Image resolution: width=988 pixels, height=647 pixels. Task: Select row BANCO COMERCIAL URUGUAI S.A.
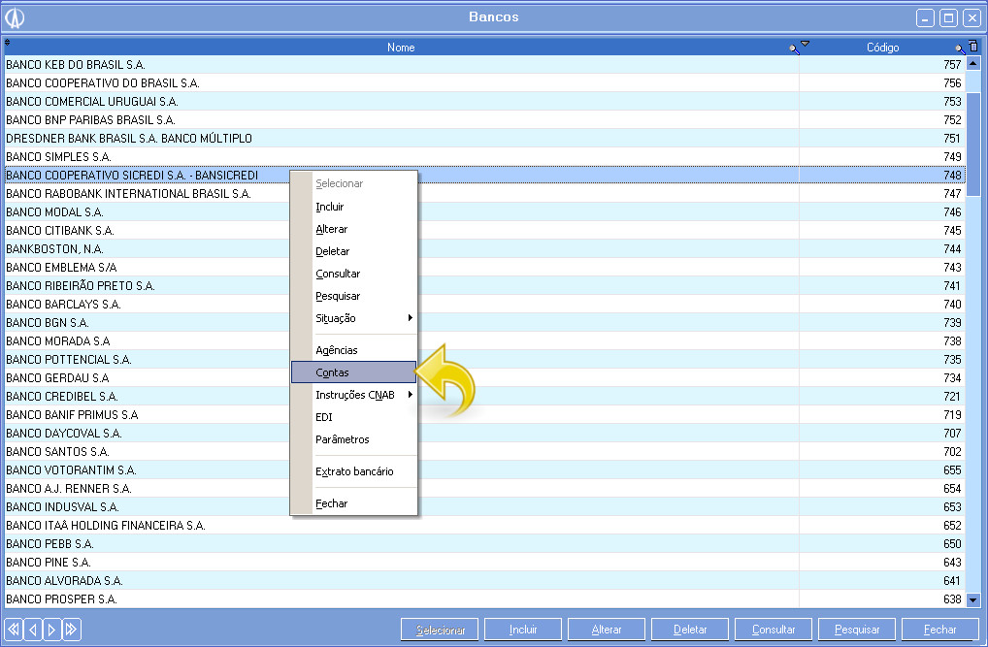[484, 102]
